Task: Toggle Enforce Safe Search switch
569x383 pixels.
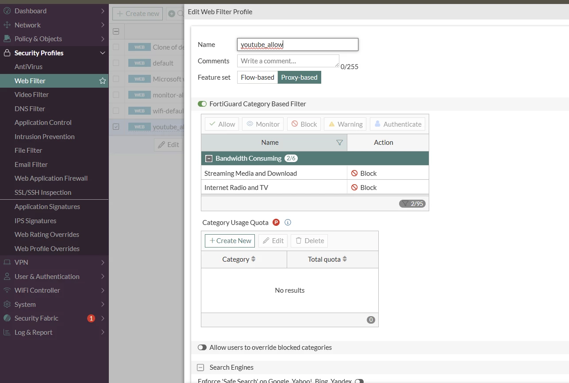Action: [359, 381]
